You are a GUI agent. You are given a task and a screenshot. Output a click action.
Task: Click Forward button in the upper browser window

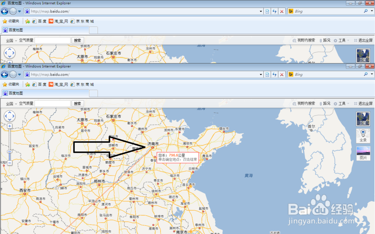(13, 11)
